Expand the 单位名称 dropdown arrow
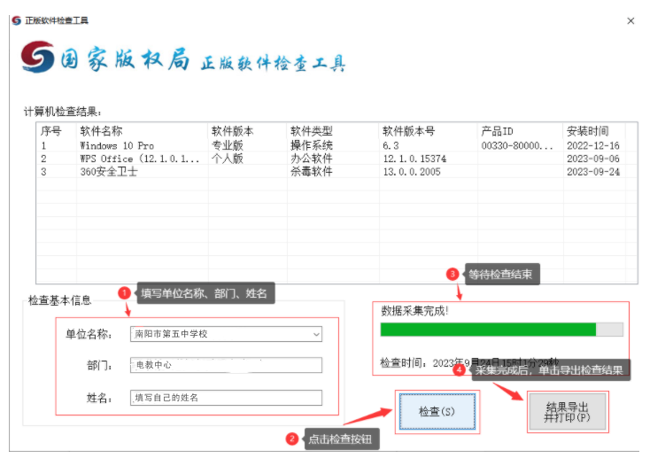The width and height of the screenshot is (665, 466). tap(316, 335)
